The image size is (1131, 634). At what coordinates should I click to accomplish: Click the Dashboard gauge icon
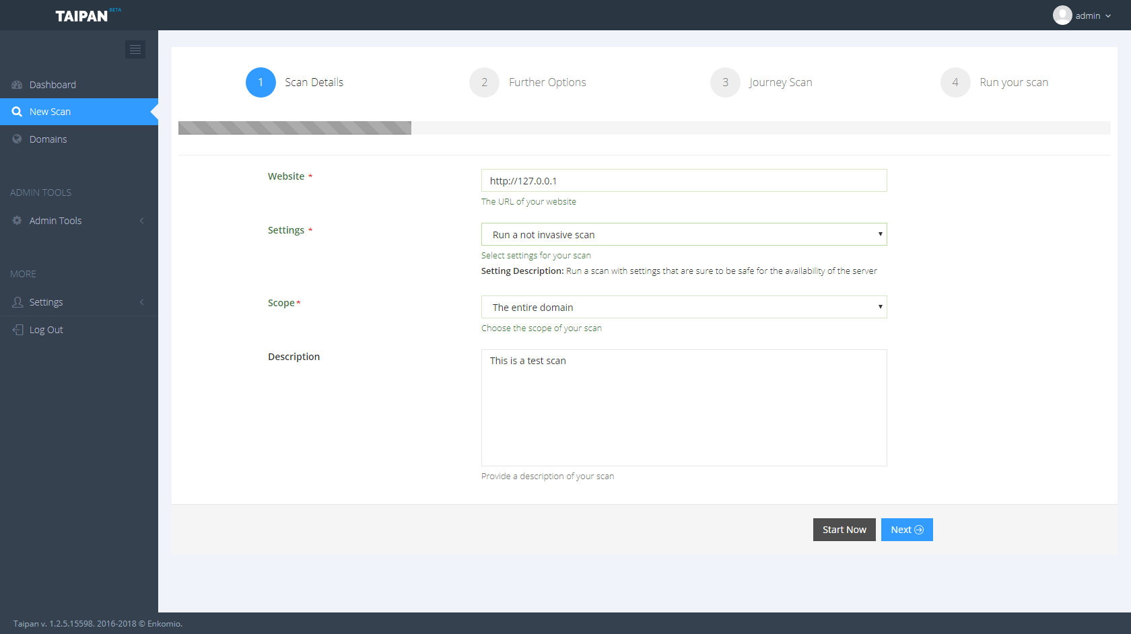coord(18,85)
